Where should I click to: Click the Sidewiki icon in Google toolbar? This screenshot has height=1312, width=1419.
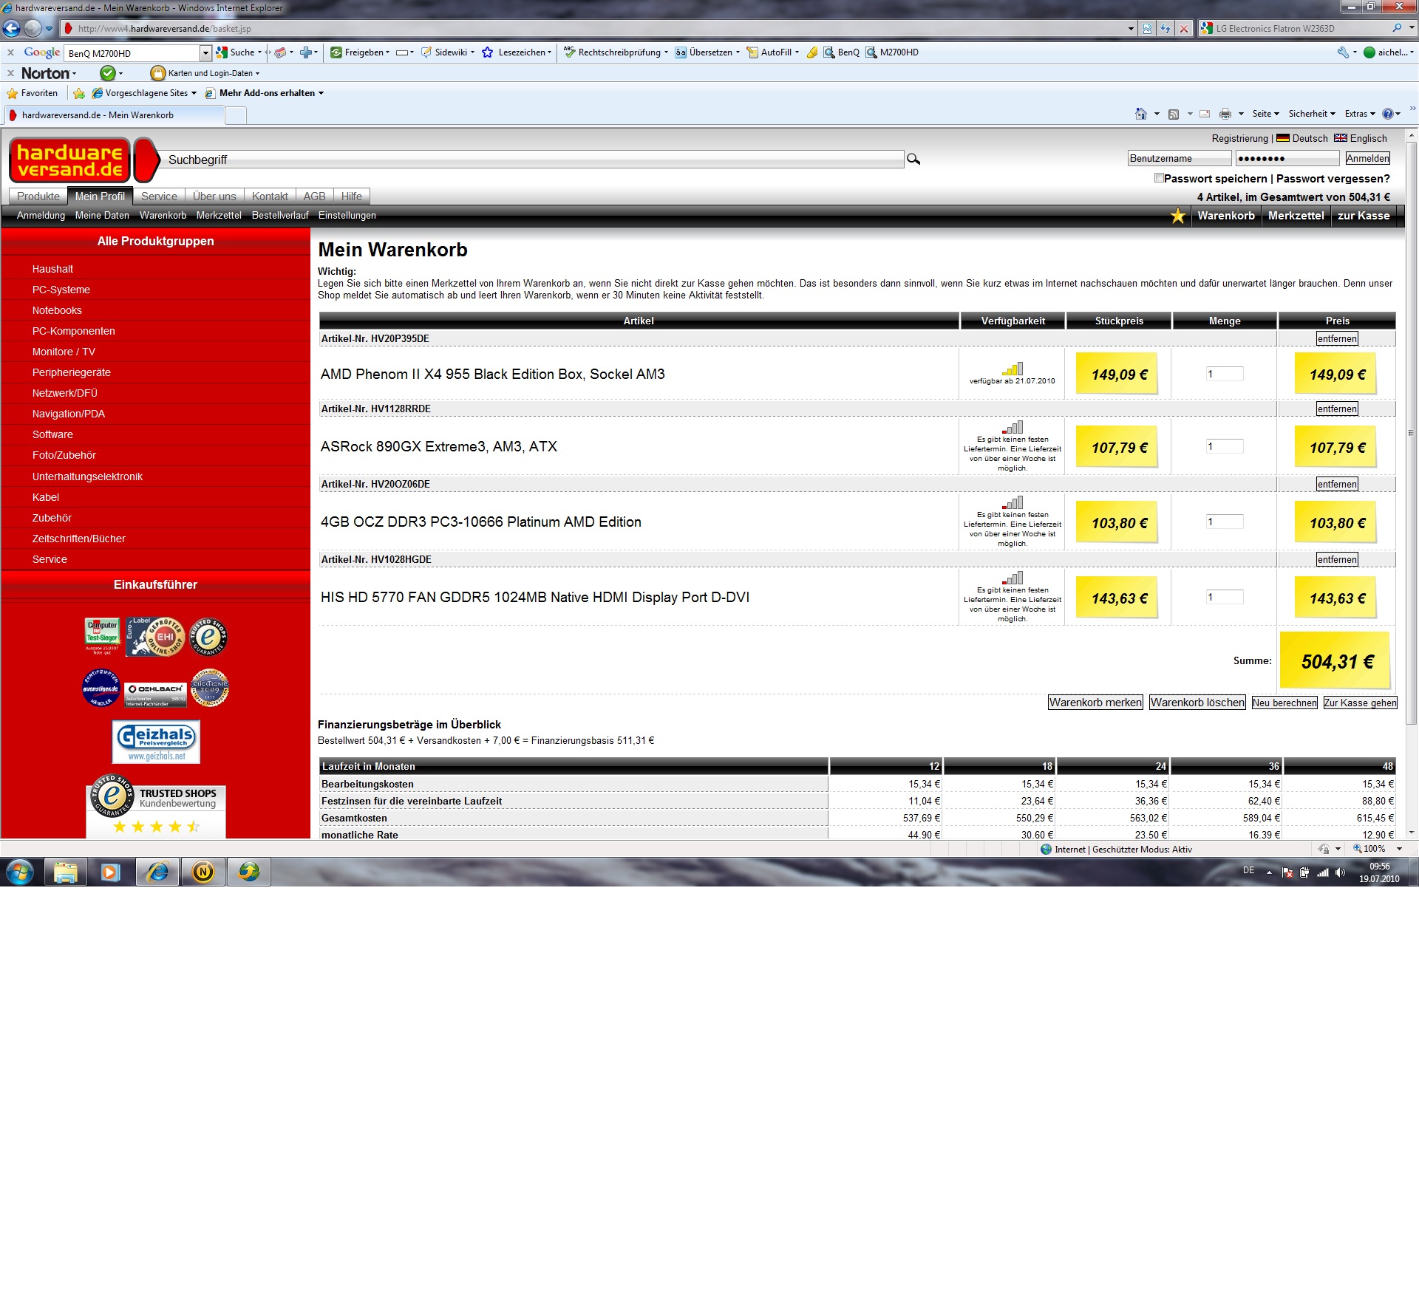pyautogui.click(x=426, y=52)
